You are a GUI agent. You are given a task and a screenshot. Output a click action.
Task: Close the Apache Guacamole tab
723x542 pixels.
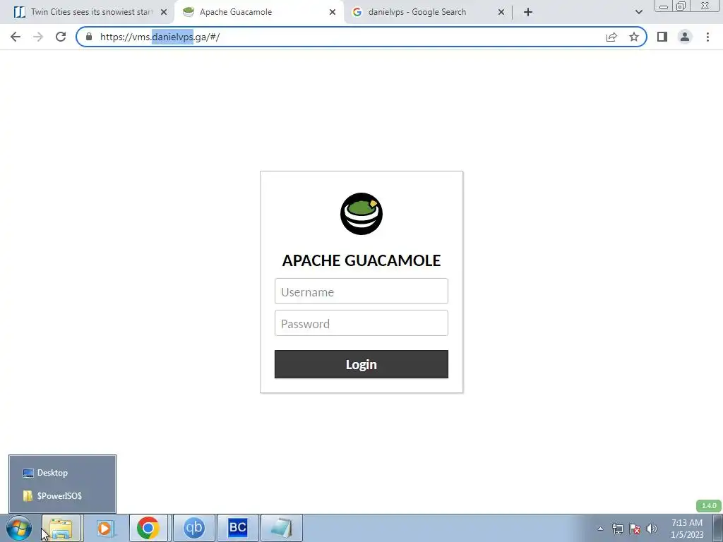[x=333, y=12]
